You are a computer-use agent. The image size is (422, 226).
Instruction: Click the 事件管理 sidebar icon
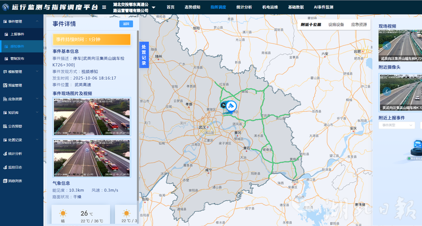(4, 22)
